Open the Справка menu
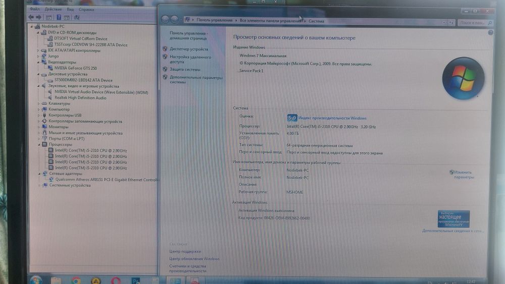 [x=86, y=9]
